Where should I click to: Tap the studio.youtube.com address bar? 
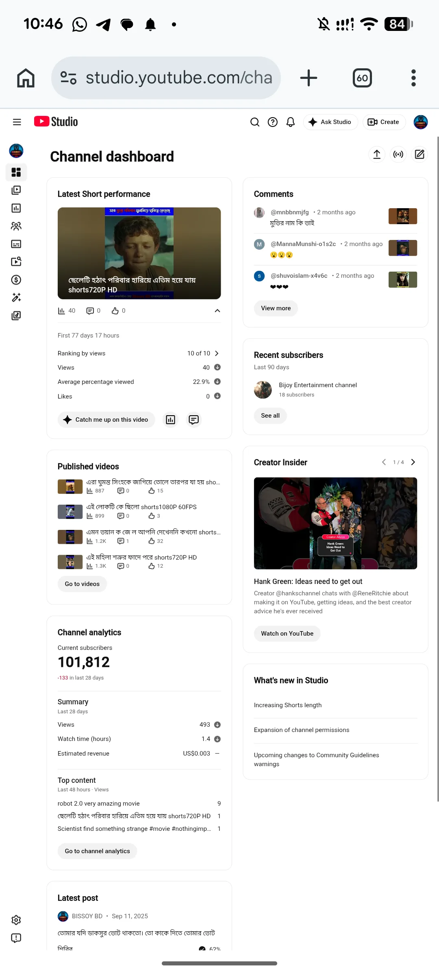tap(166, 78)
